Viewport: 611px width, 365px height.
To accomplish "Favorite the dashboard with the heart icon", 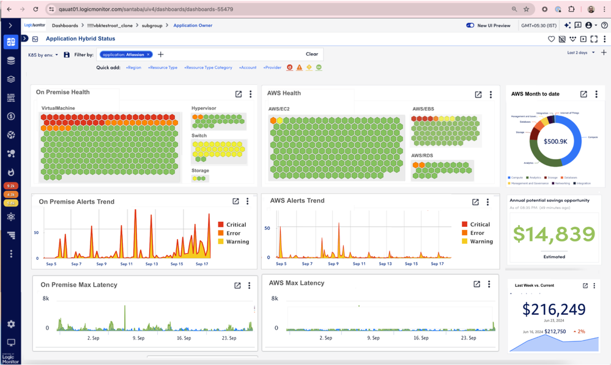I will (551, 39).
